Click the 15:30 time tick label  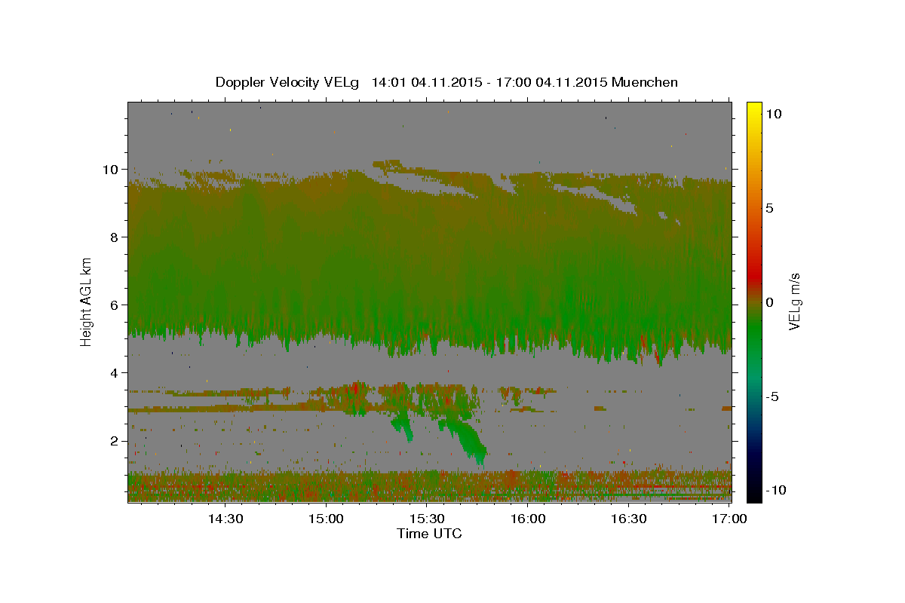(x=427, y=519)
